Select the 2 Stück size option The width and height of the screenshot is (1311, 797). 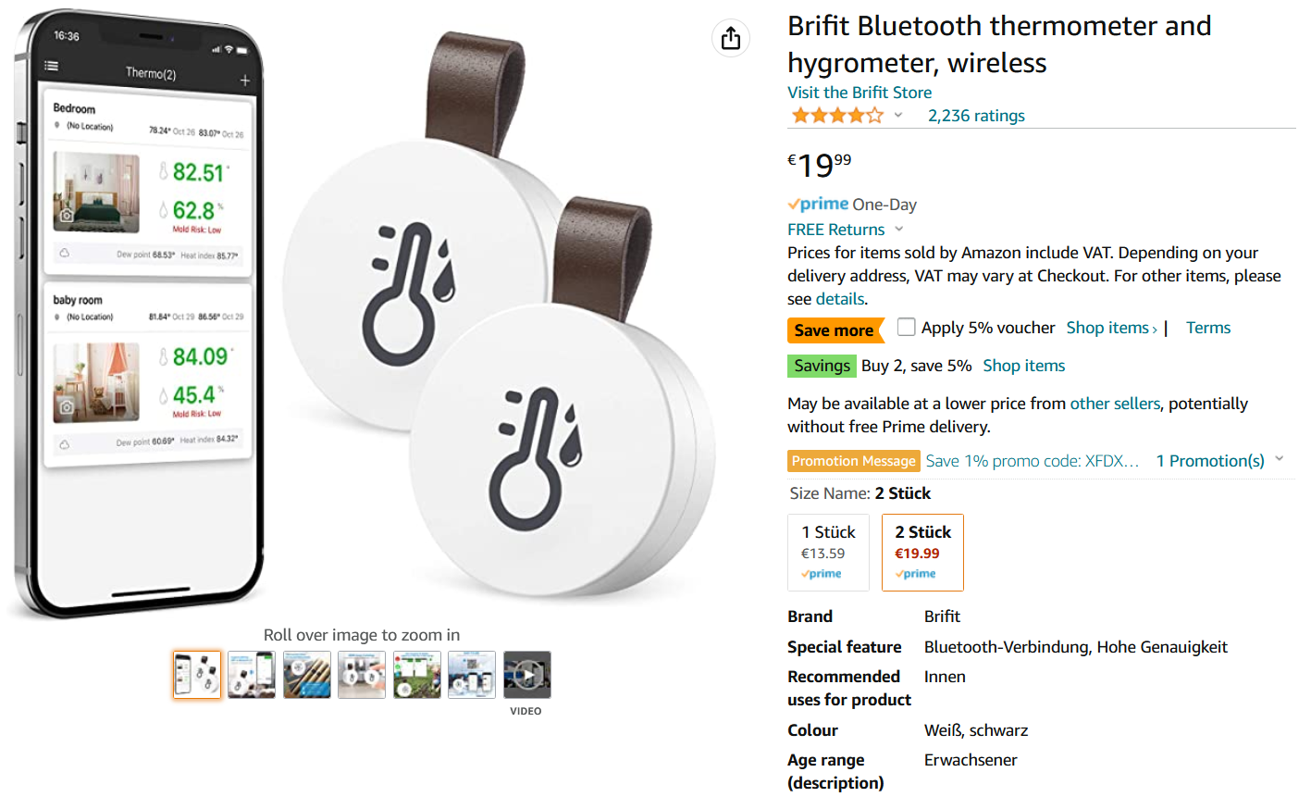(x=922, y=552)
